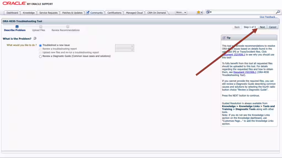Open the Community tab
Screen dimensions: 282x158
coord(95,13)
